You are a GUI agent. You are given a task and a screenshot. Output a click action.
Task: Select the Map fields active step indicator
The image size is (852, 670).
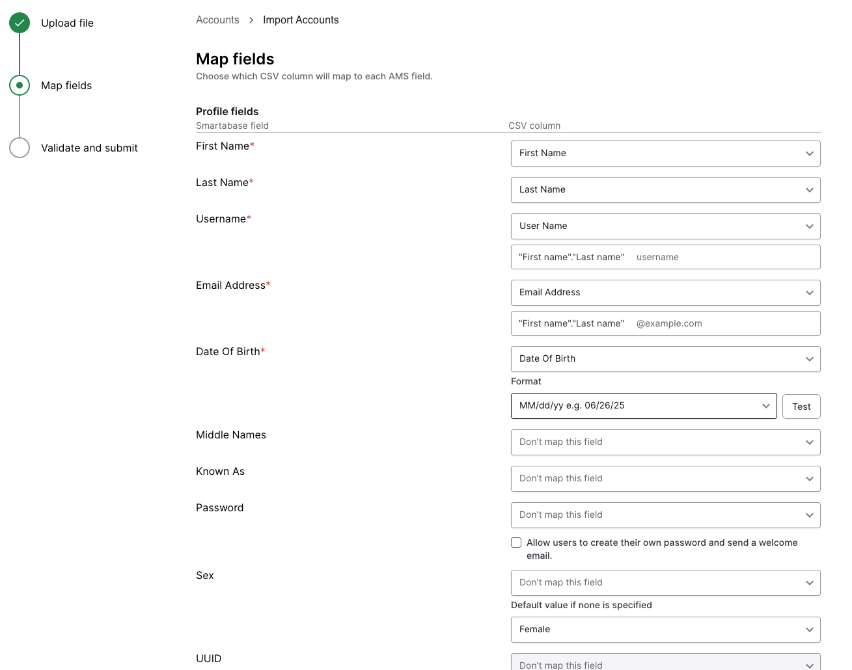[19, 85]
